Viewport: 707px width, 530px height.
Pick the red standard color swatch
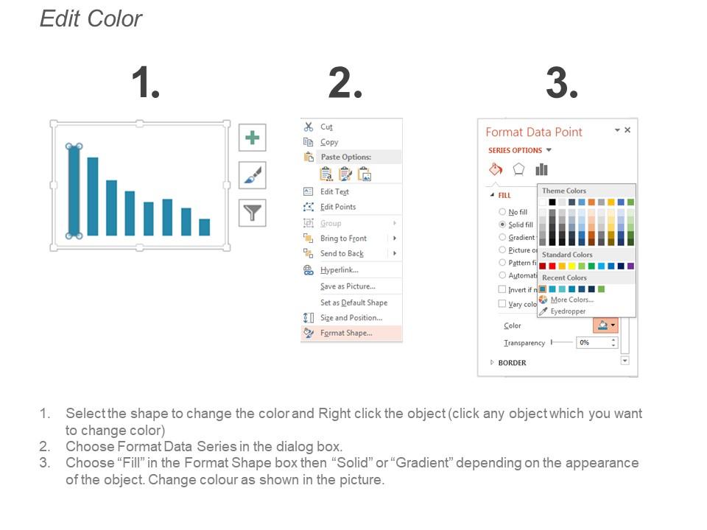point(552,266)
